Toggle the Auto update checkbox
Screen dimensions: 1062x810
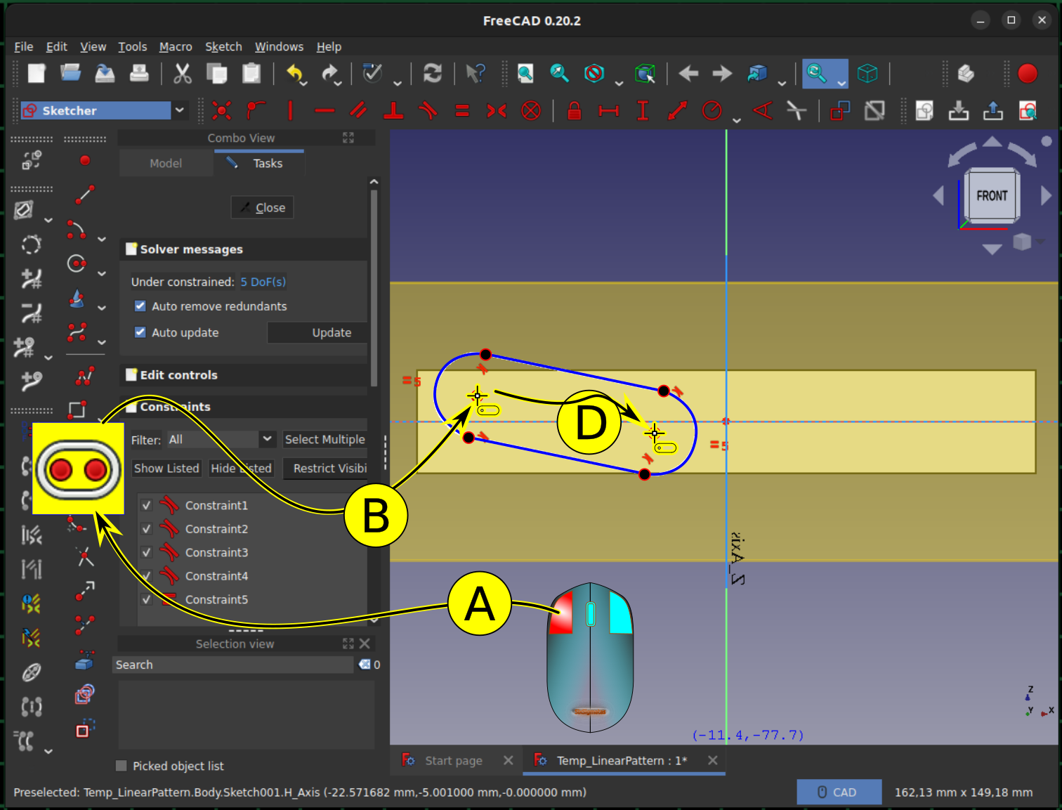tap(140, 332)
